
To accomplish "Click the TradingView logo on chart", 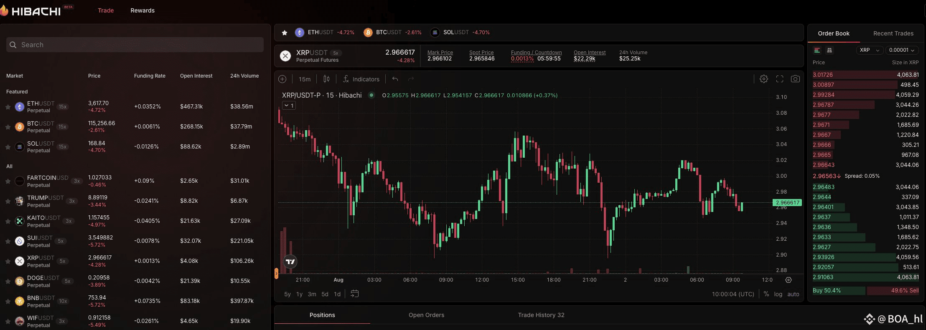I will tap(290, 262).
